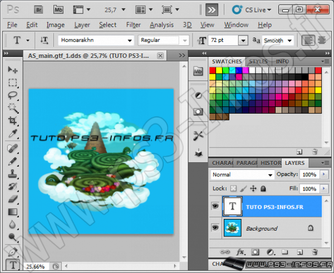
Task: Select the Eyedropper tool
Action: point(13,134)
